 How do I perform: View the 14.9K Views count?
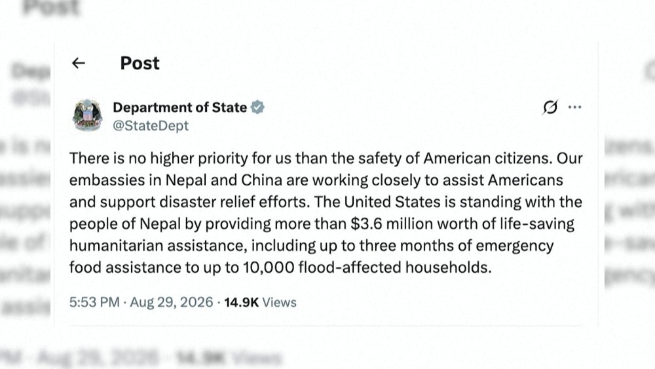pos(260,302)
